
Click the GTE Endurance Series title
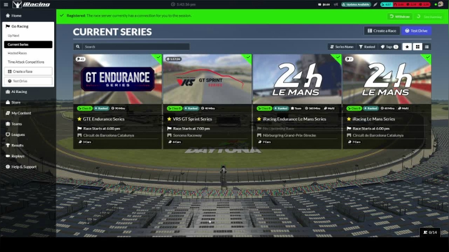point(104,119)
